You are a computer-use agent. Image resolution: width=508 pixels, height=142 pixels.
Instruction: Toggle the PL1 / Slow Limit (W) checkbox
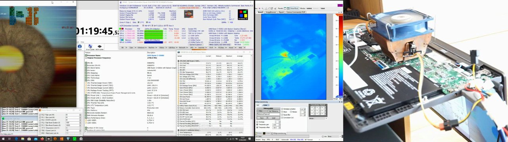point(40,117)
